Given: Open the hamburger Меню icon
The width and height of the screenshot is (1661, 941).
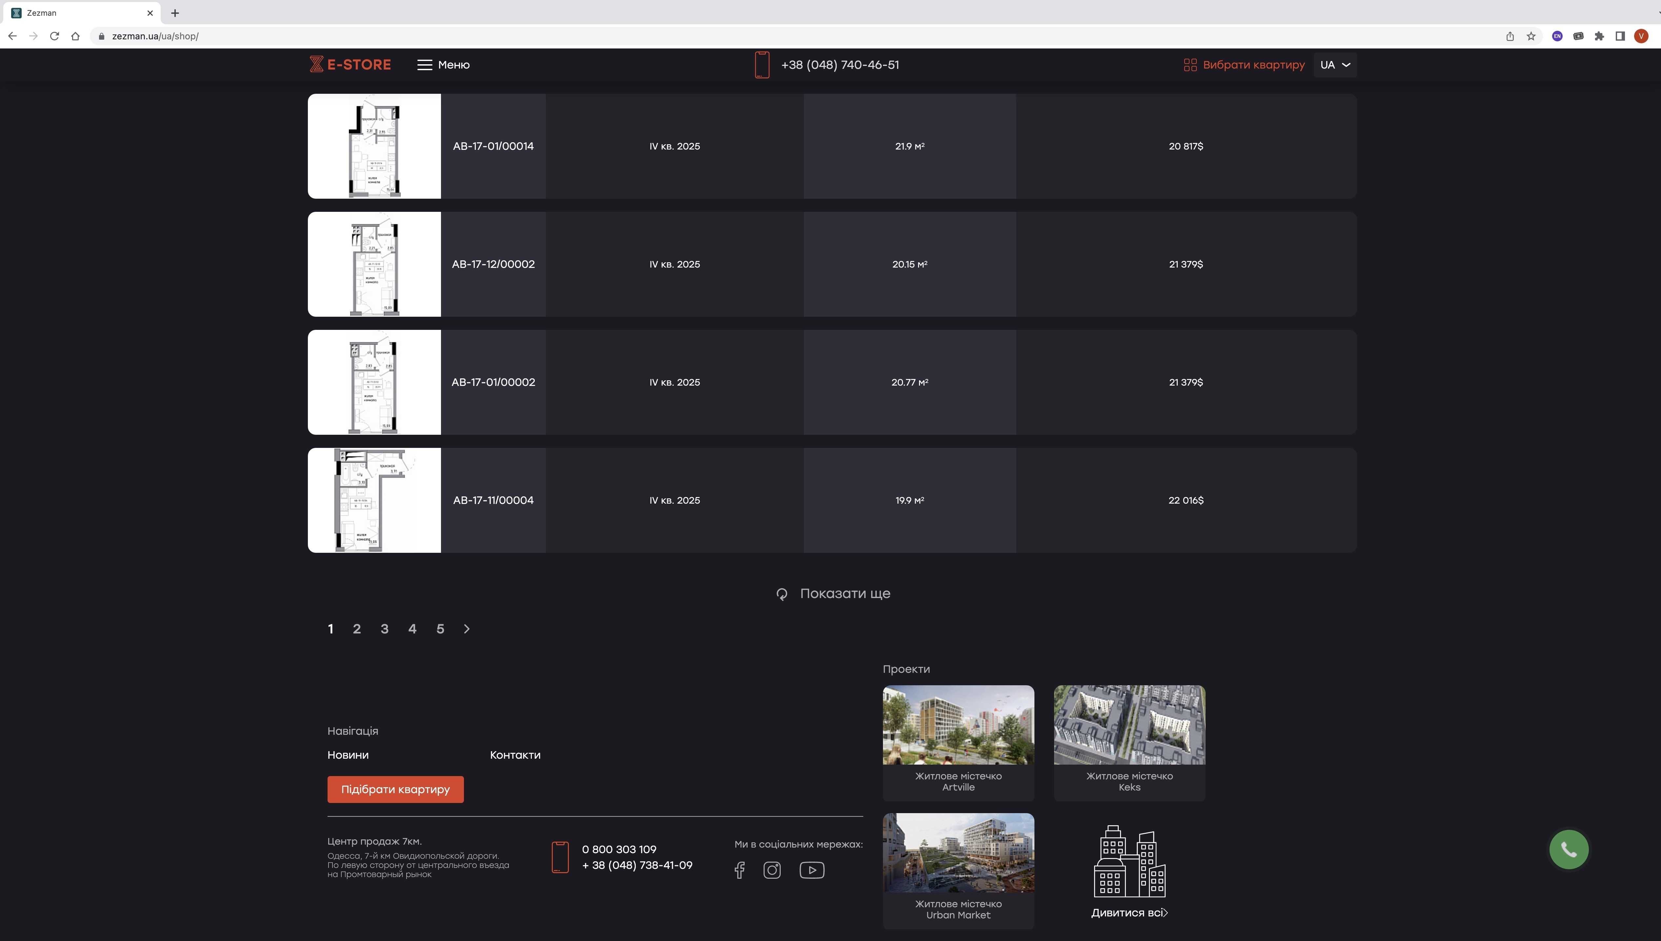Looking at the screenshot, I should (424, 65).
